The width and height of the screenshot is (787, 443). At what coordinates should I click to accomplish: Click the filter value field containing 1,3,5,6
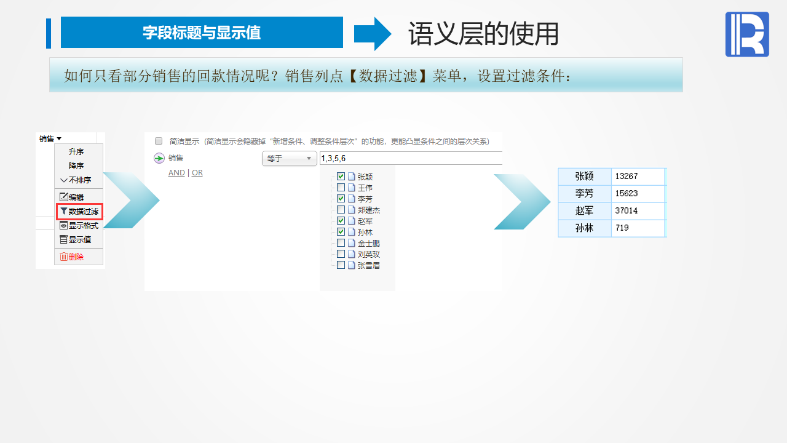411,158
